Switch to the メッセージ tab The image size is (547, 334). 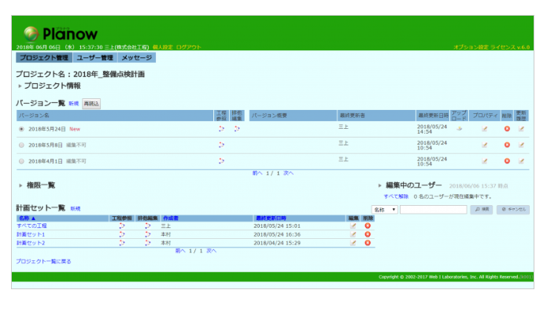pos(136,57)
